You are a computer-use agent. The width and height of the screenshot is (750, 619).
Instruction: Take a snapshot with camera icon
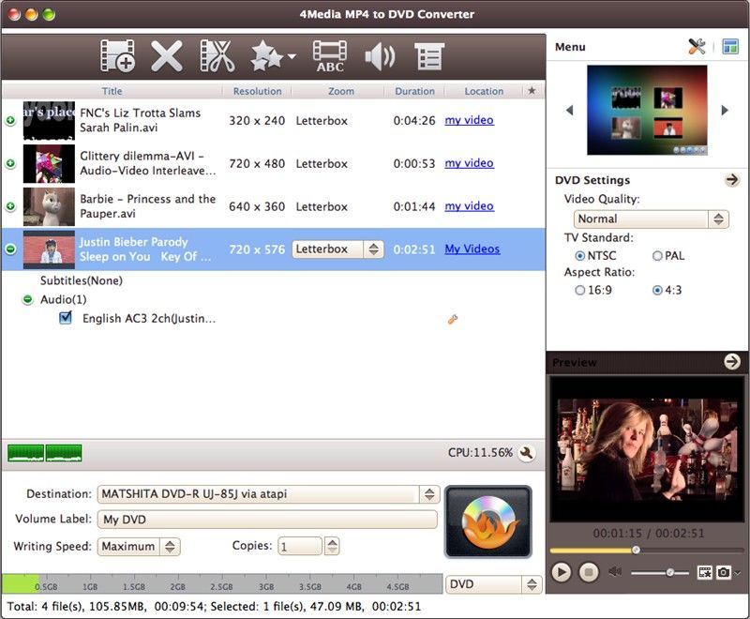723,572
